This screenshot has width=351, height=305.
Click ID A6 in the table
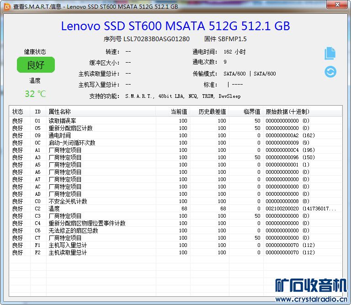(37, 172)
